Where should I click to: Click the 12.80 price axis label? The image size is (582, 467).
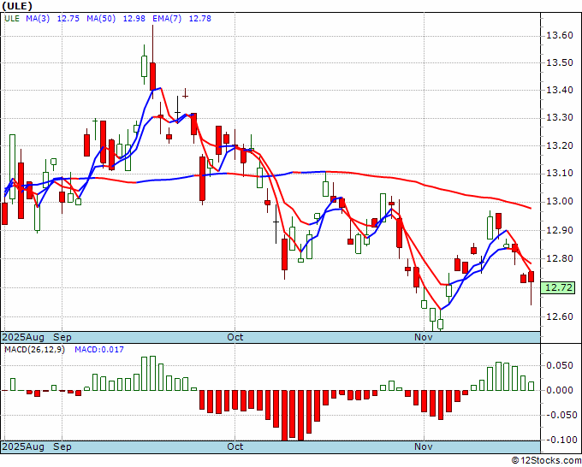click(560, 258)
